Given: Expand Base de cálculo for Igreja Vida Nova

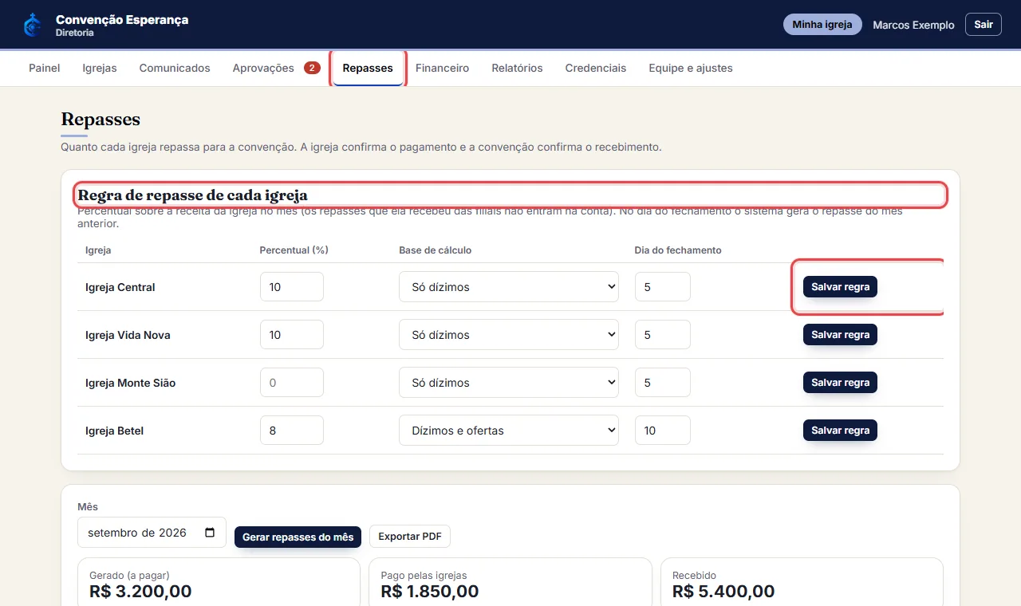Looking at the screenshot, I should point(509,335).
